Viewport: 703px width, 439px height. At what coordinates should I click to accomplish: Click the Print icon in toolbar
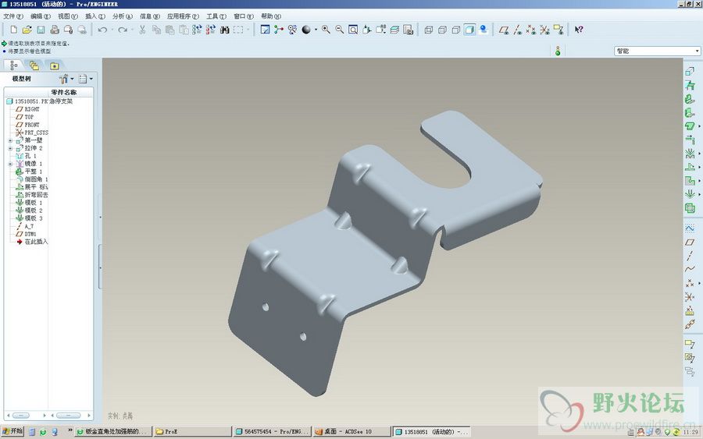click(55, 30)
